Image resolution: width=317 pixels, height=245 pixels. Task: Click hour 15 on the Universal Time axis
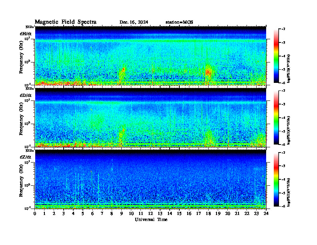coord(179,213)
